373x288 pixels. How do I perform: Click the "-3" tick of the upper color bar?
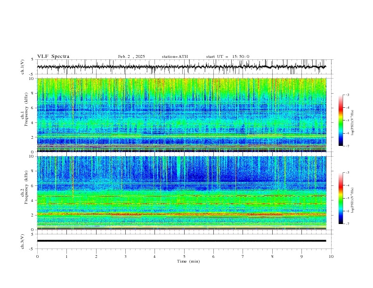pos(348,95)
